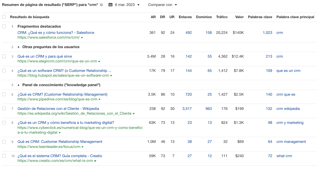
Task: Open Qué es un CRM y para qué sirve
Action: (x=45, y=56)
